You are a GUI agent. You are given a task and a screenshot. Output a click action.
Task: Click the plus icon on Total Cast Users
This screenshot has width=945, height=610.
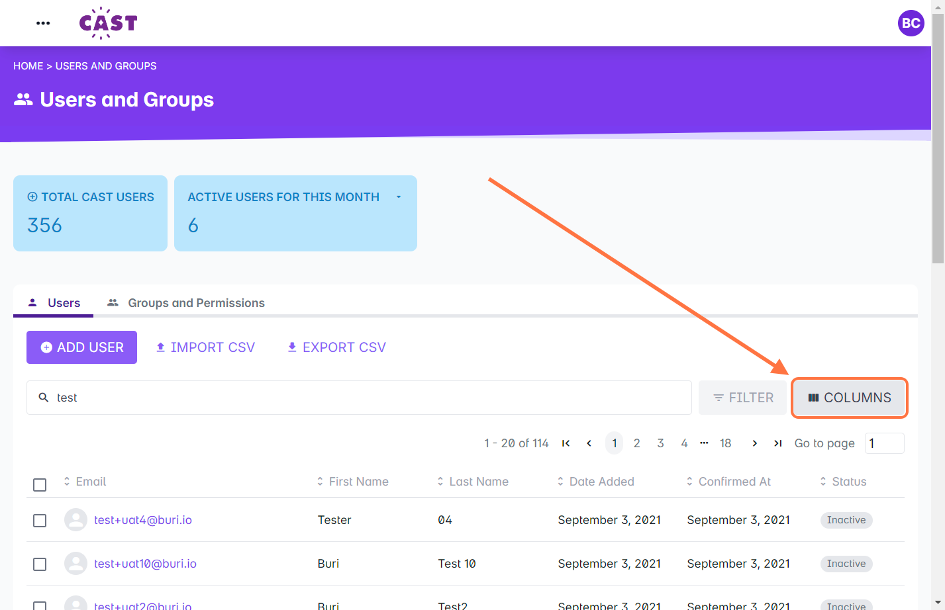click(x=32, y=197)
